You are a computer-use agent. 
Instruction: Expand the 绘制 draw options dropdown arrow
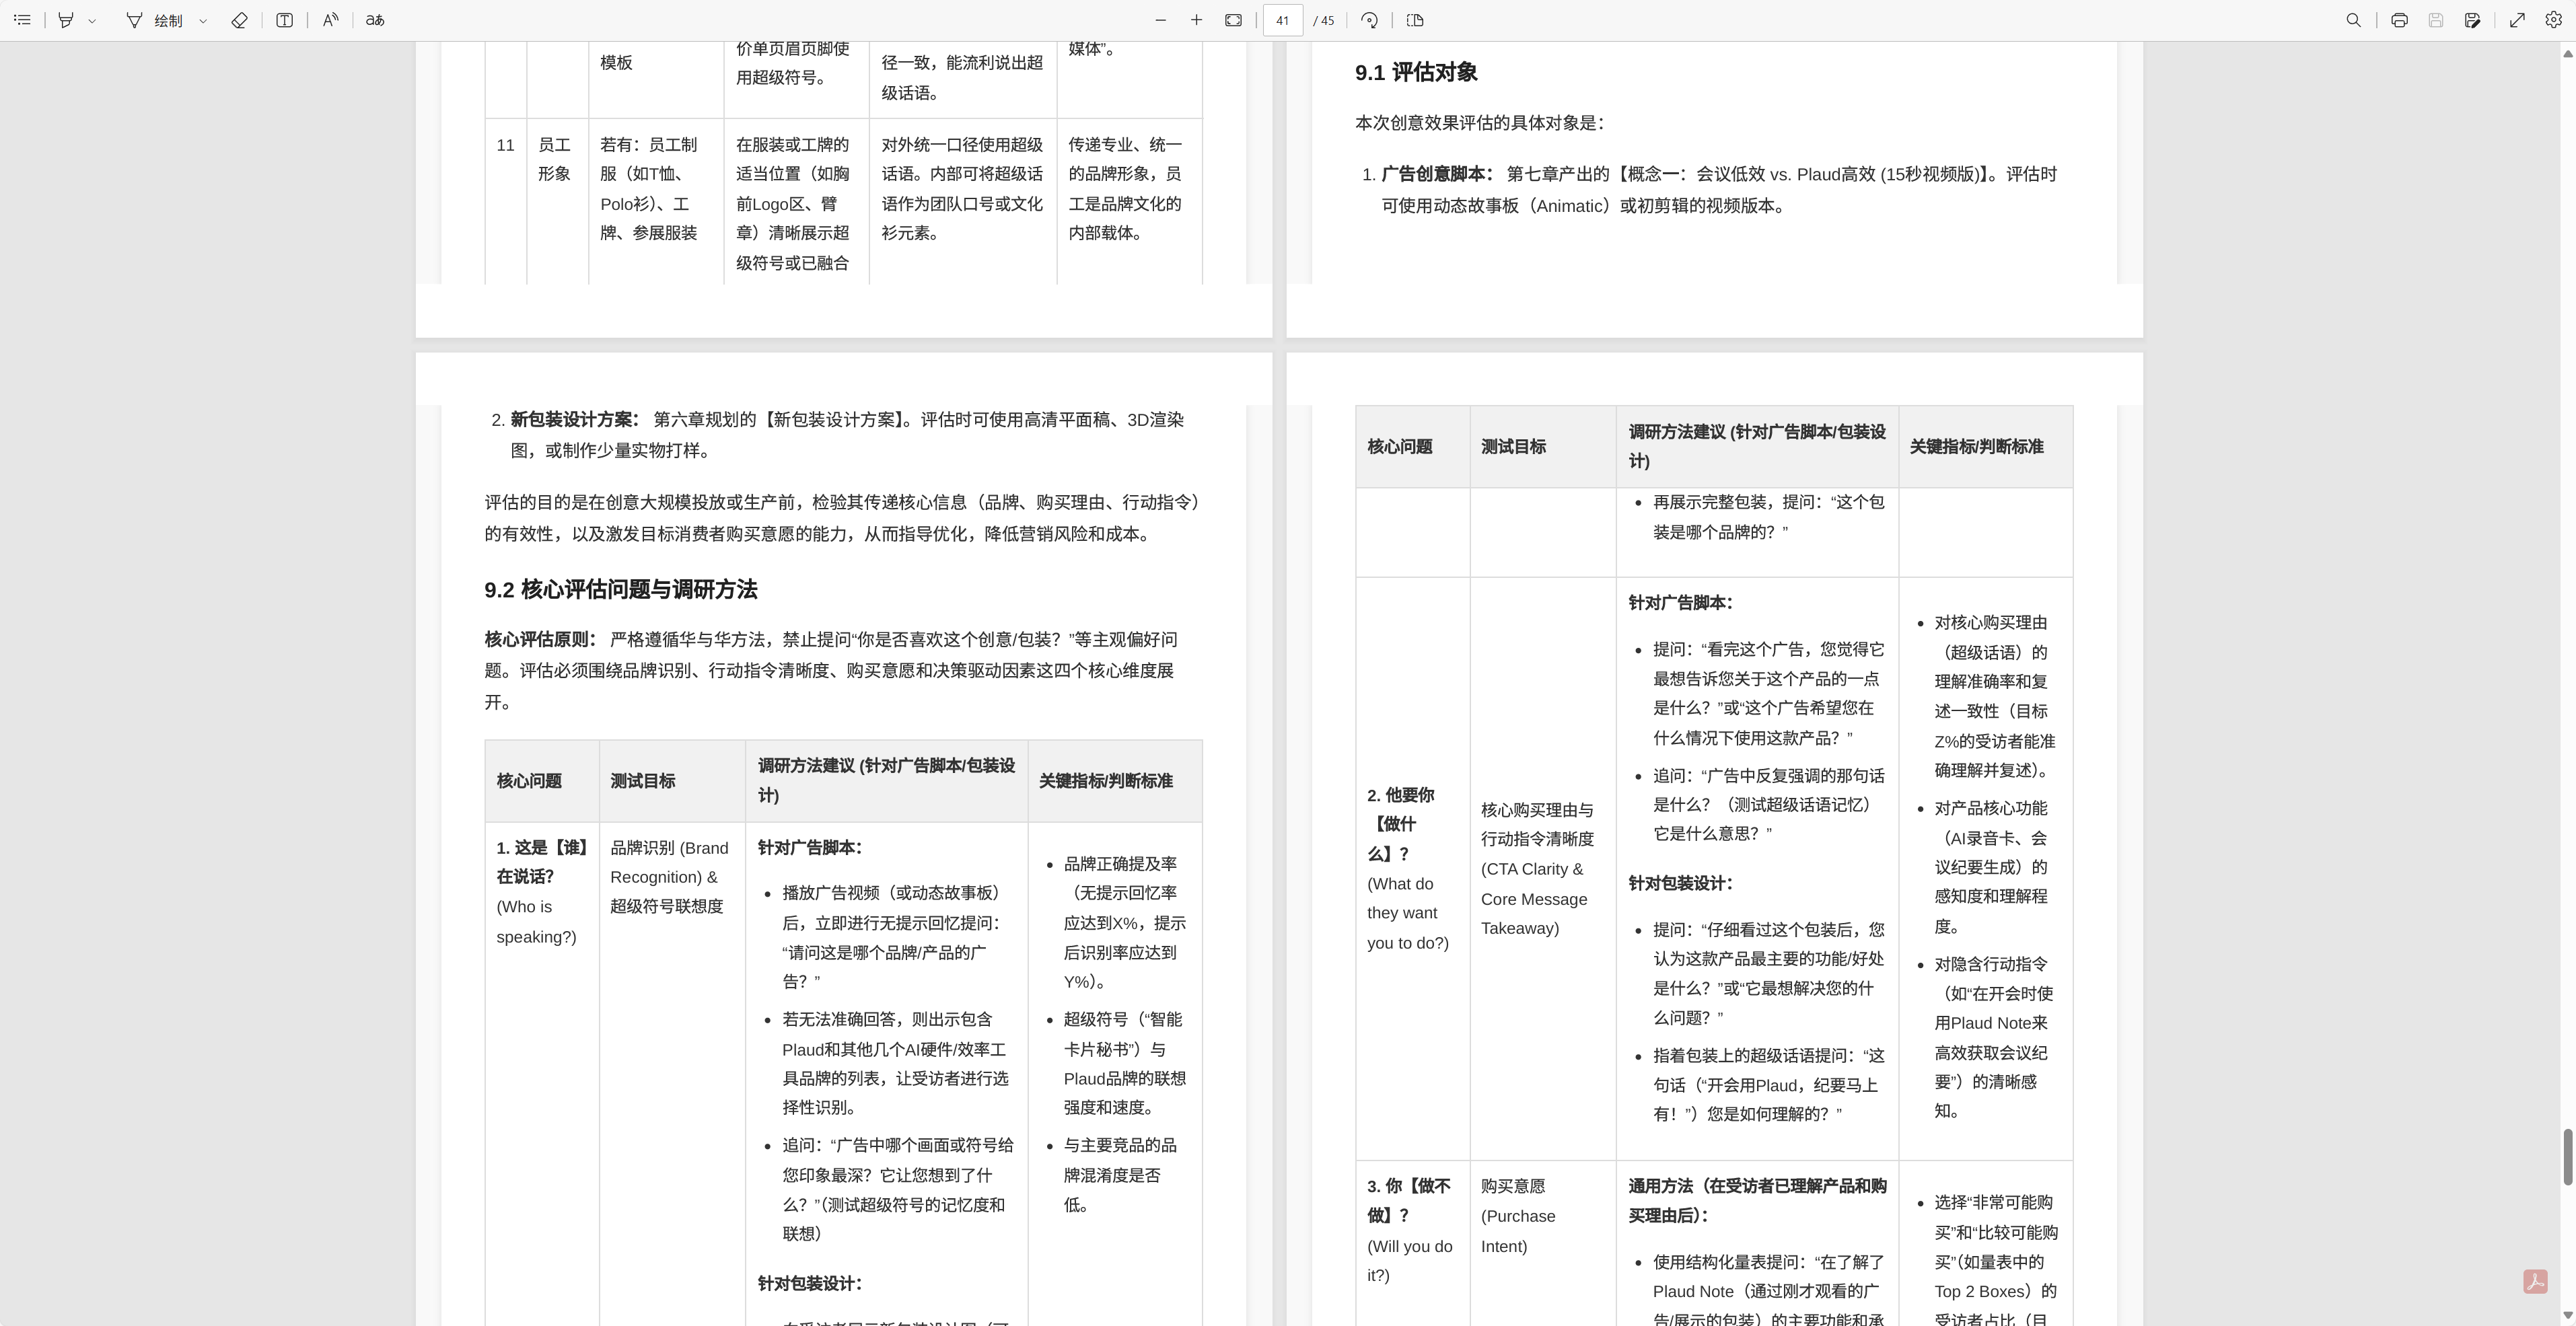203,20
